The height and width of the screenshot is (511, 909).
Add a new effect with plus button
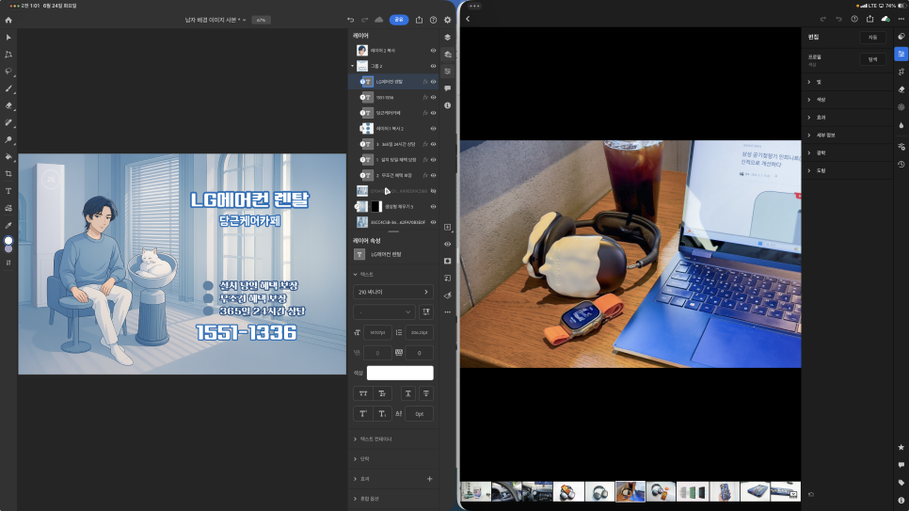tap(430, 479)
